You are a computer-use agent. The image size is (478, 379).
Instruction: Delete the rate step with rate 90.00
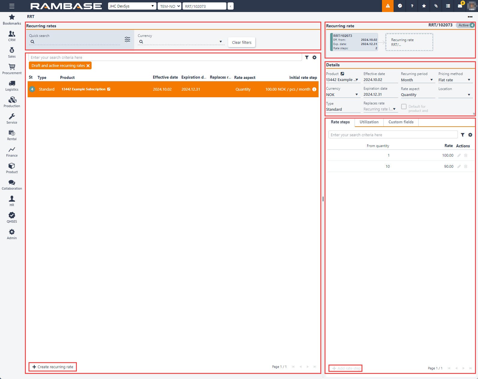[466, 167]
